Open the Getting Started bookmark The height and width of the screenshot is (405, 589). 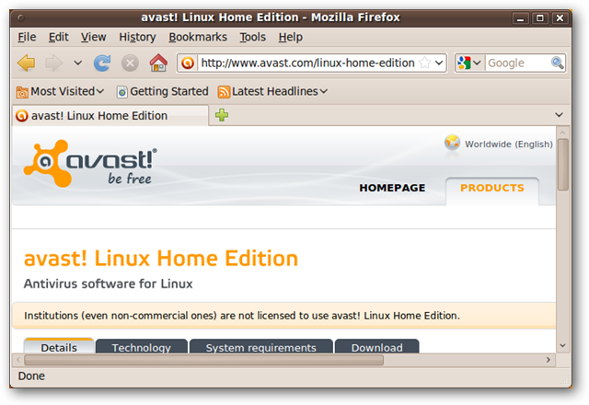point(162,91)
